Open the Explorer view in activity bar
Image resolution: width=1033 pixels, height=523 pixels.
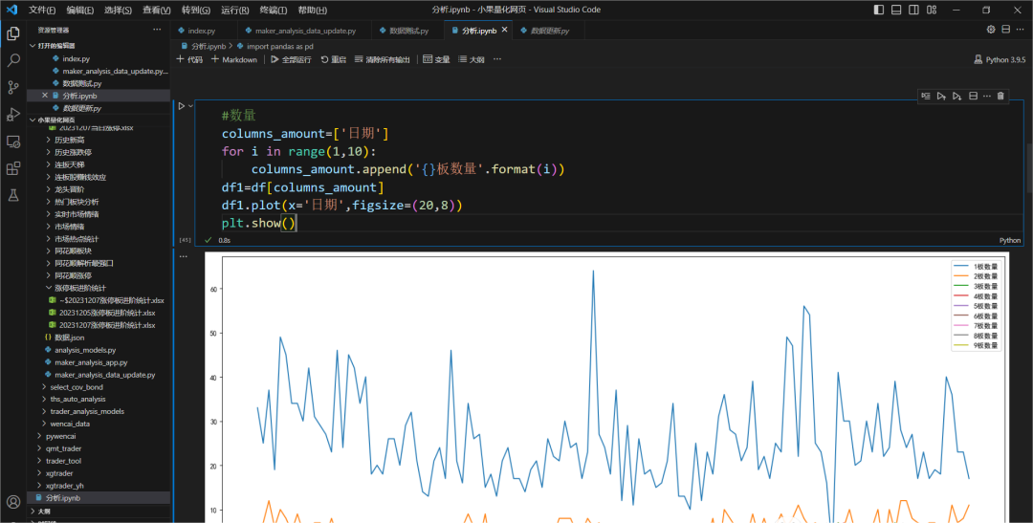[13, 33]
